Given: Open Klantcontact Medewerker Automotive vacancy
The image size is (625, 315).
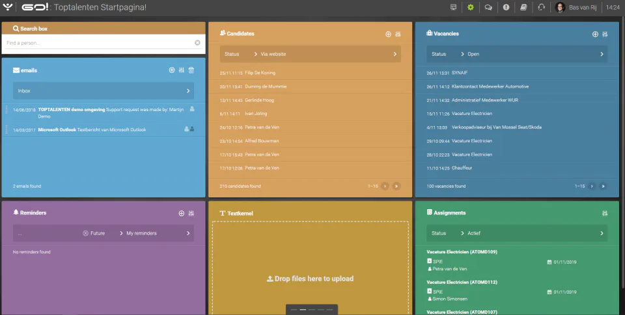Looking at the screenshot, I should point(490,86).
